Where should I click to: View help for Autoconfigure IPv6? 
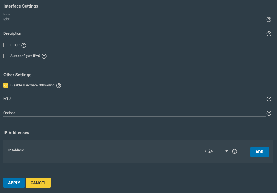(x=44, y=56)
